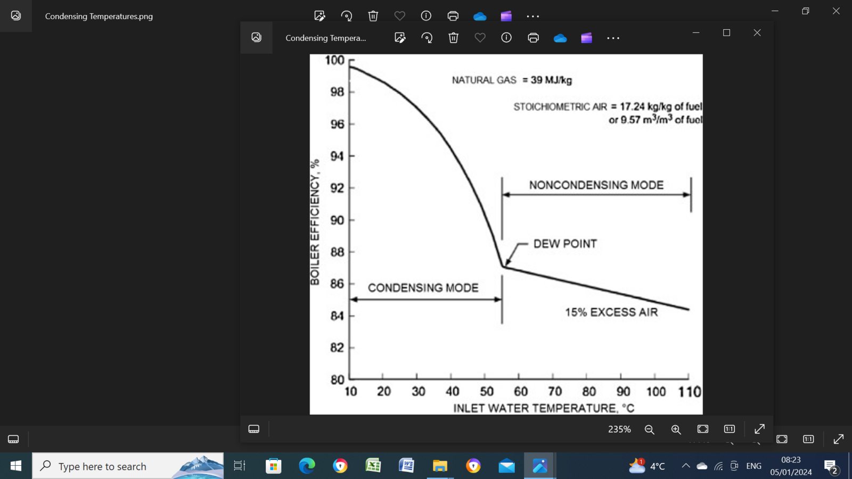Print the chart from the front Photos window
This screenshot has height=479, width=852.
(533, 38)
